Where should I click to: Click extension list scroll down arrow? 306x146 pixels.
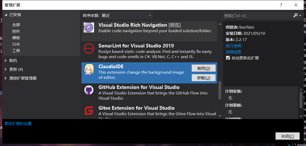point(220,116)
